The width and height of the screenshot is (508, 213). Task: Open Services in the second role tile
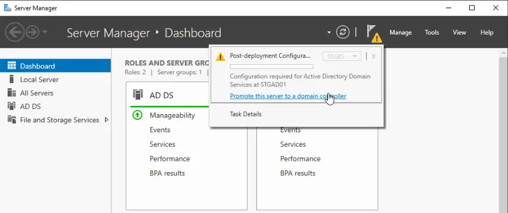click(x=293, y=144)
